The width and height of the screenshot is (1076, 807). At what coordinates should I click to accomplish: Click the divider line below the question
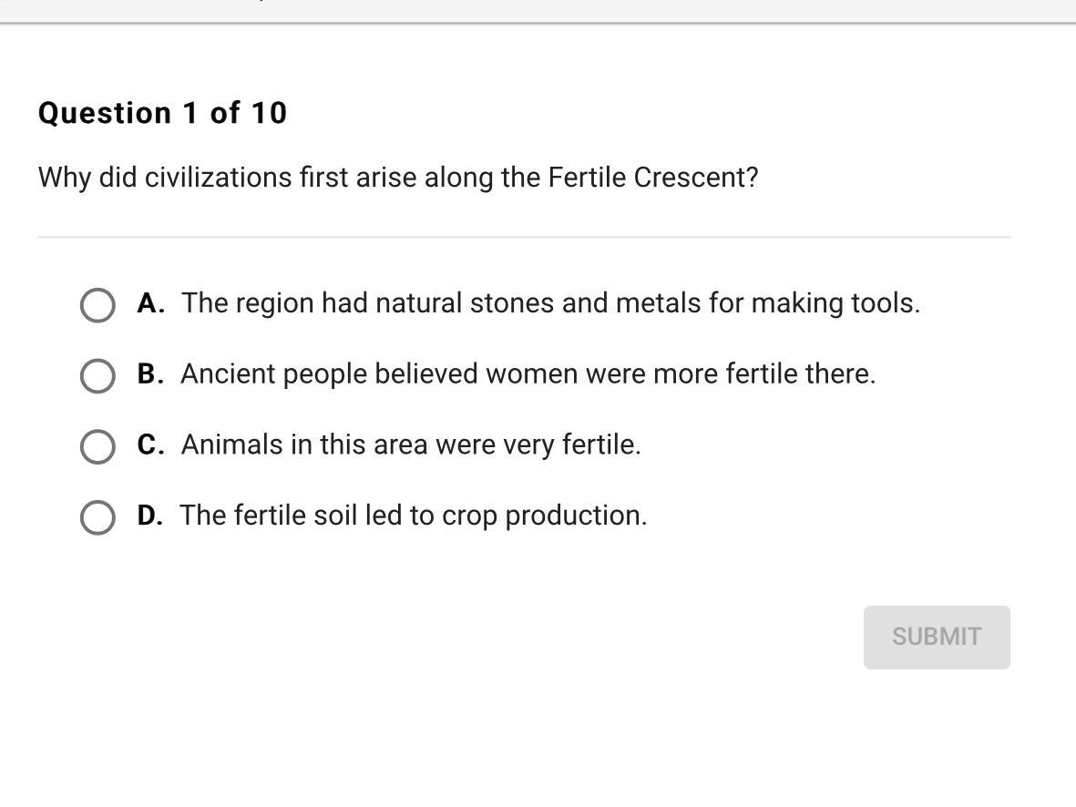(524, 237)
